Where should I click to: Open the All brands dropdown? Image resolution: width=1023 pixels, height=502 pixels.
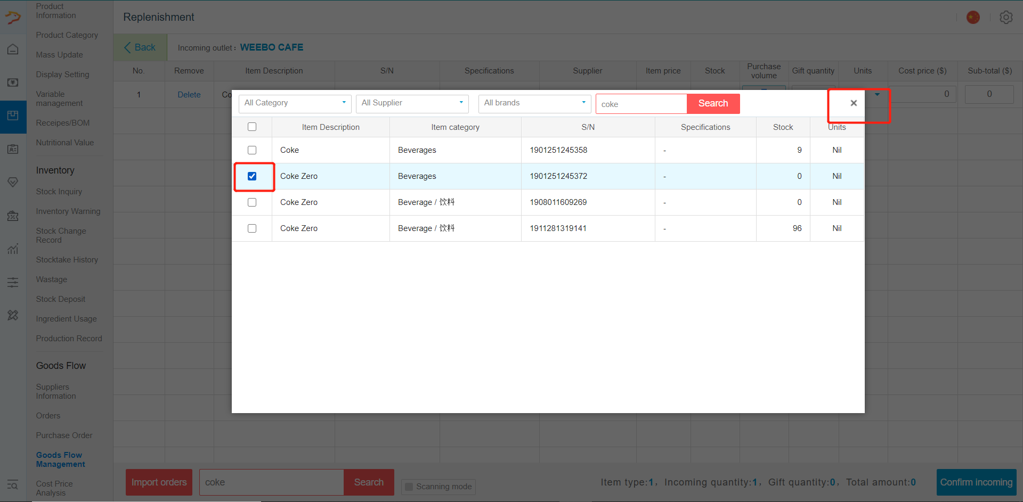535,103
